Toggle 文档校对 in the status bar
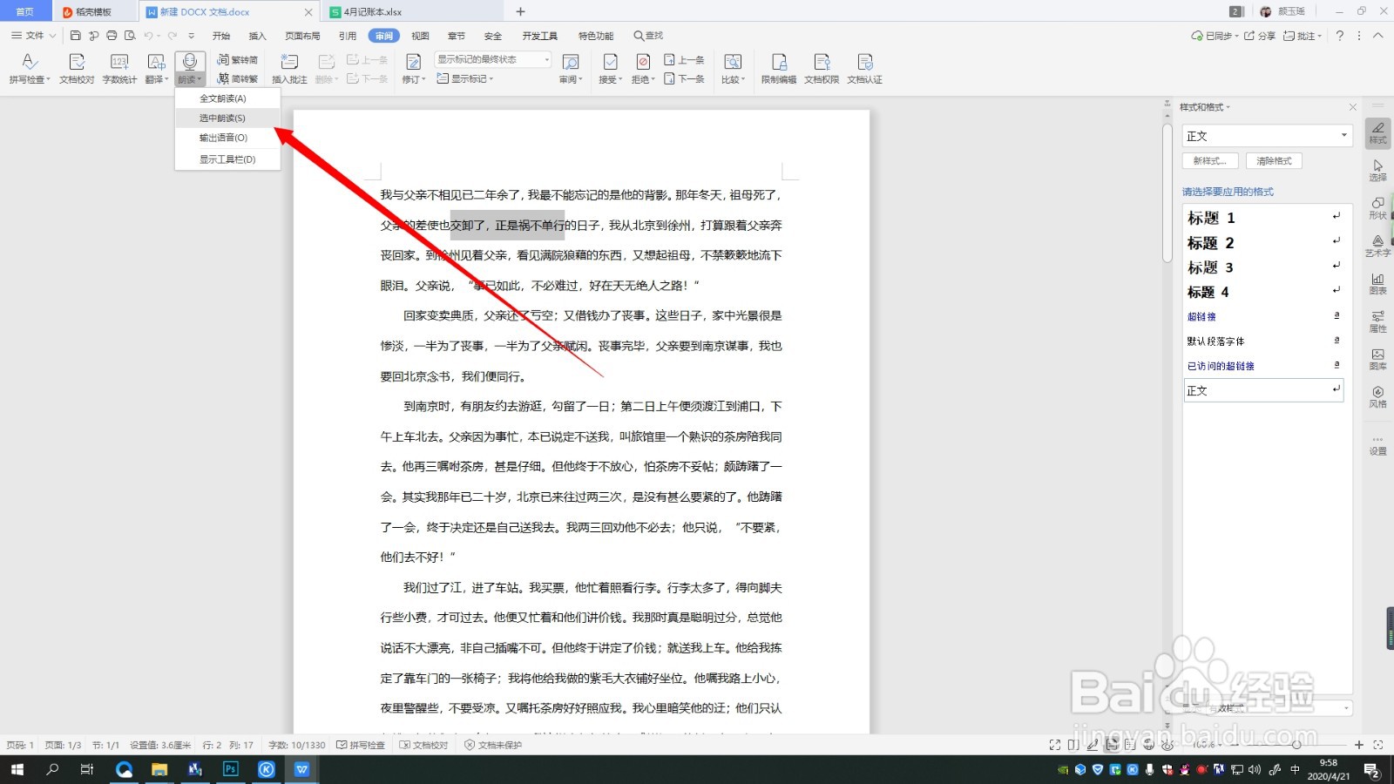Image resolution: width=1394 pixels, height=784 pixels. point(424,745)
